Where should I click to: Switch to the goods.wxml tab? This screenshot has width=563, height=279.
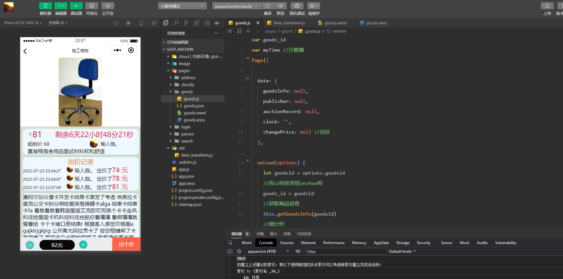(335, 23)
